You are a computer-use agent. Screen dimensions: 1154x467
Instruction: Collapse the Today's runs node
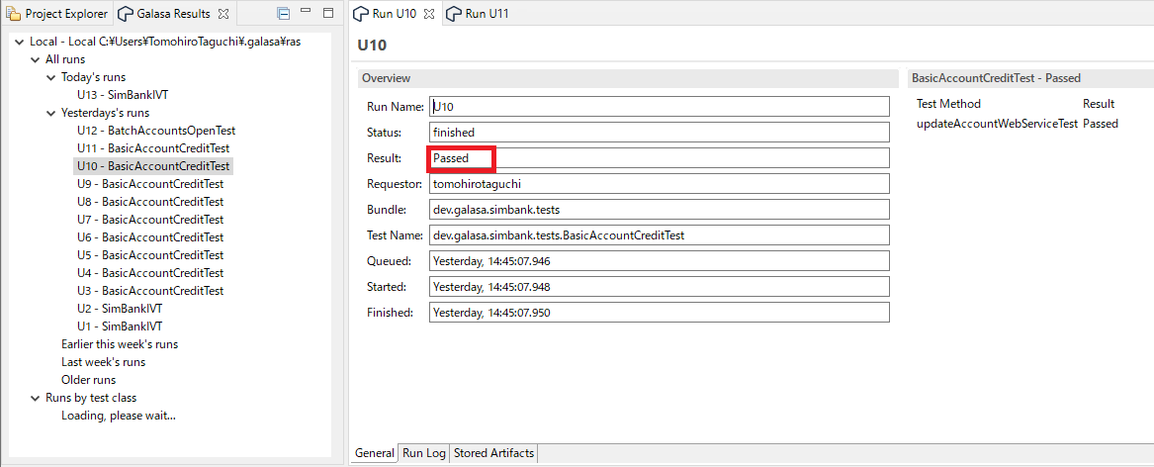tap(50, 77)
